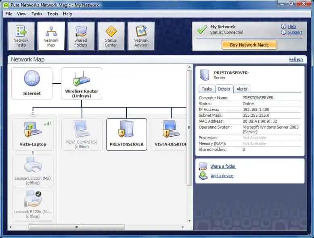314x238 pixels.
Task: Click the Refresh link
Action: [296, 59]
